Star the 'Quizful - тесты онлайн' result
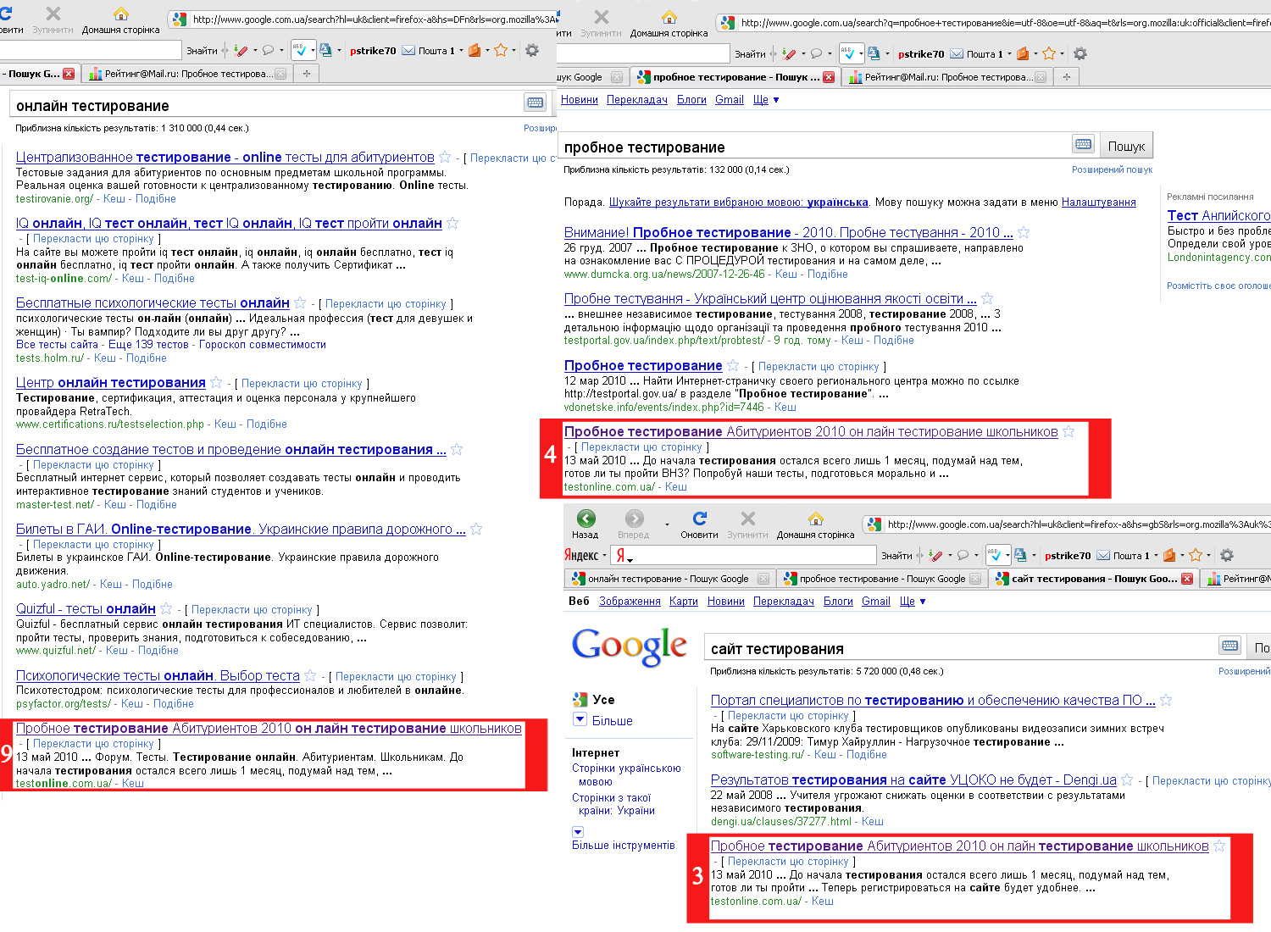Image resolution: width=1271 pixels, height=932 pixels. click(x=166, y=608)
